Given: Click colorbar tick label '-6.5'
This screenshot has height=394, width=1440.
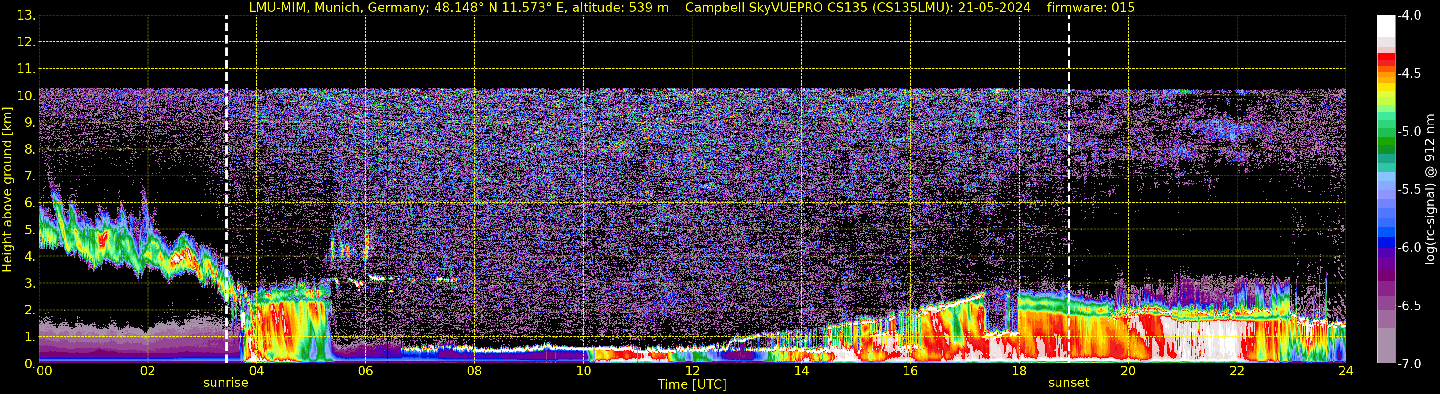Looking at the screenshot, I should pos(1409,305).
